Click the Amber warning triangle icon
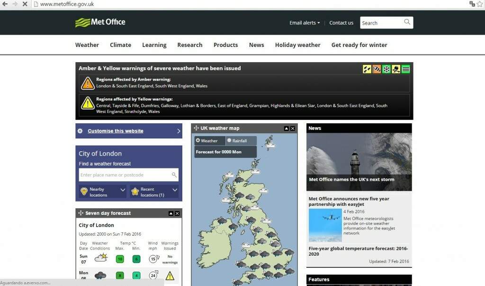The width and height of the screenshot is (485, 286). click(x=88, y=83)
